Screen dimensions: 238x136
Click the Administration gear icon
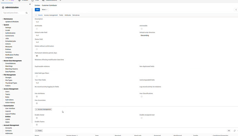pos(3,8)
